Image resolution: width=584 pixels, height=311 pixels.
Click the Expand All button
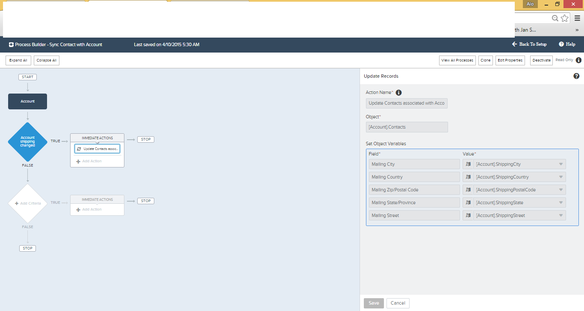[18, 60]
